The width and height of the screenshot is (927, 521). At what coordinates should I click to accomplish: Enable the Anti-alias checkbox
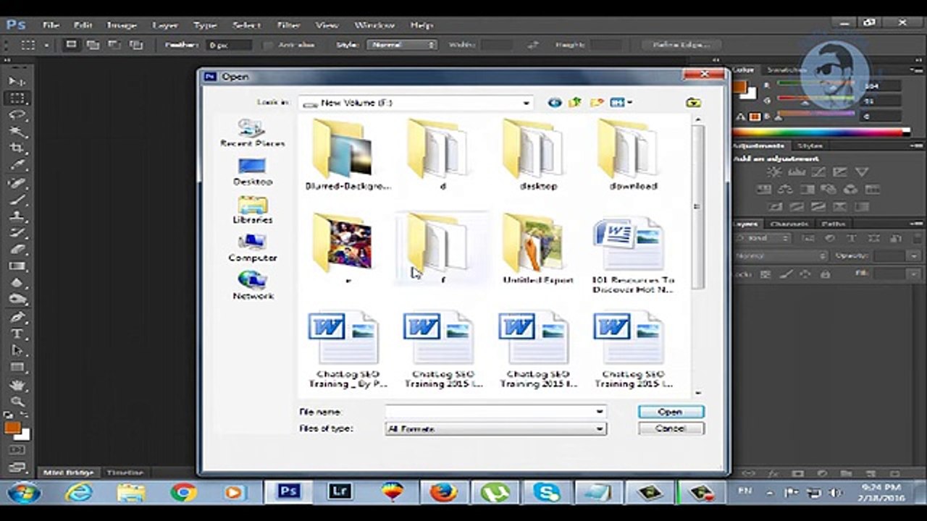click(x=269, y=45)
